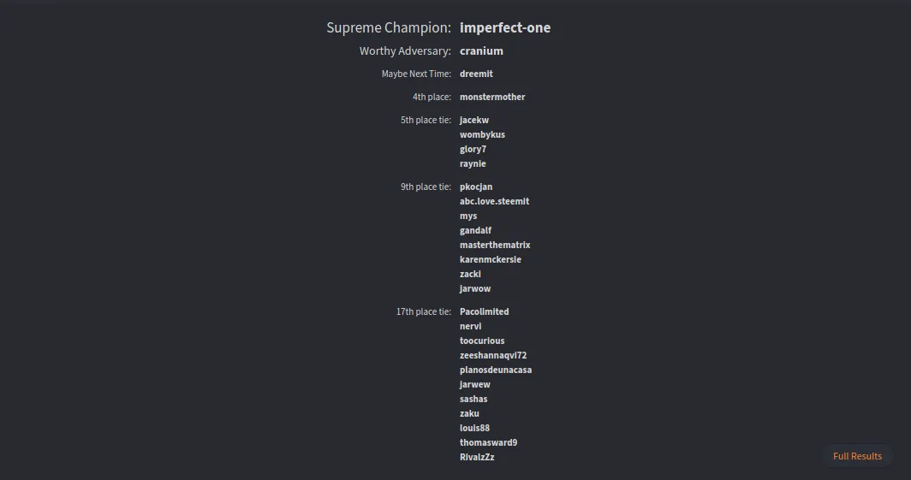Screen dimensions: 911x480
Task: Open abc.love.steemit player page
Action: pos(494,201)
